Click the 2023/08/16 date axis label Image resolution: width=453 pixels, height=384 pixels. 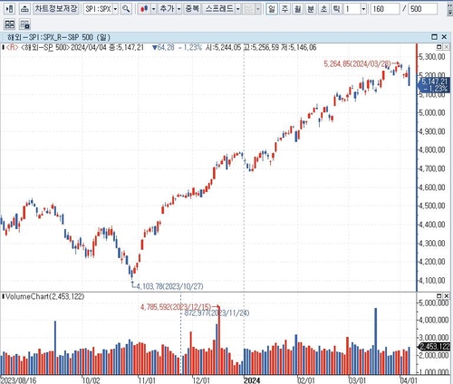(19, 380)
